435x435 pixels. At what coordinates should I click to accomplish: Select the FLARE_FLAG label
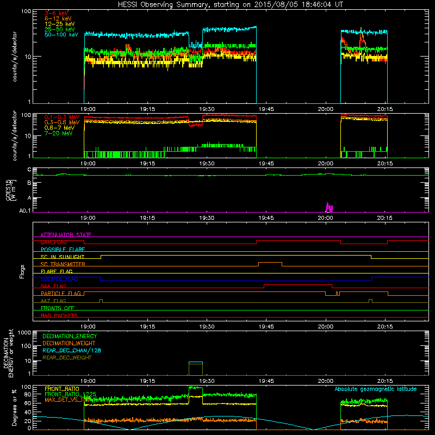(x=57, y=271)
